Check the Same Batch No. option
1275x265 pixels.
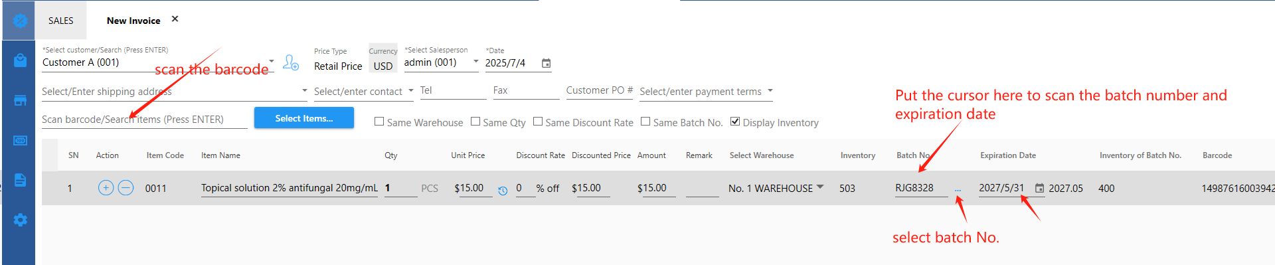point(645,122)
